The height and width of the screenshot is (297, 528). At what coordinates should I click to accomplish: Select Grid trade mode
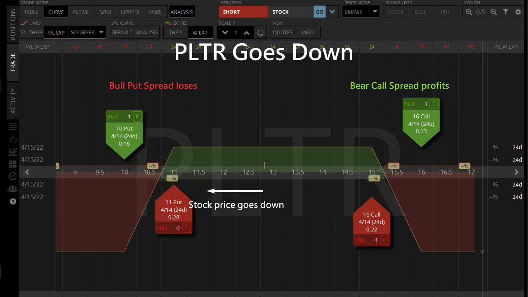tap(105, 12)
